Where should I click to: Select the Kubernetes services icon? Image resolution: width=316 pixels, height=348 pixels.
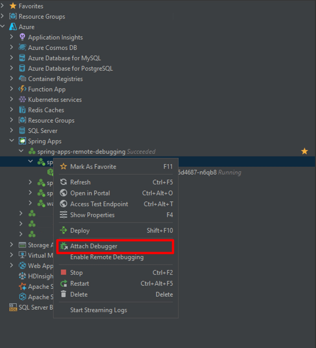point(22,99)
